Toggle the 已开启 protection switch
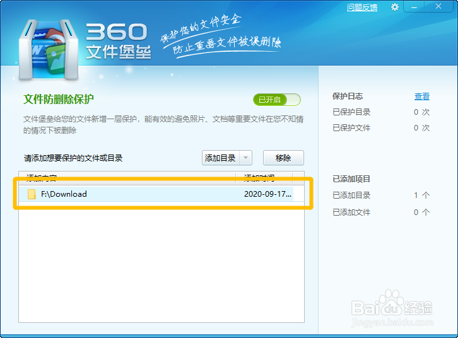The height and width of the screenshot is (338, 458). 276,100
